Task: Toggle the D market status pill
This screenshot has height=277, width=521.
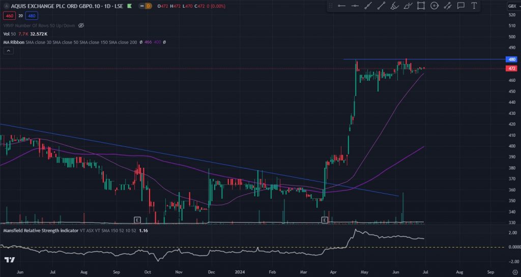Action: tap(149, 6)
